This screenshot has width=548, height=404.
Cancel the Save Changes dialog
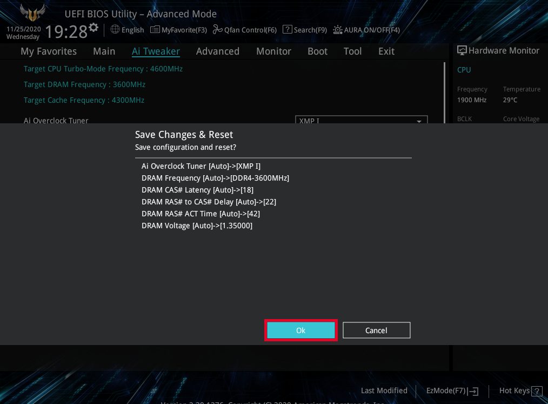(x=376, y=330)
